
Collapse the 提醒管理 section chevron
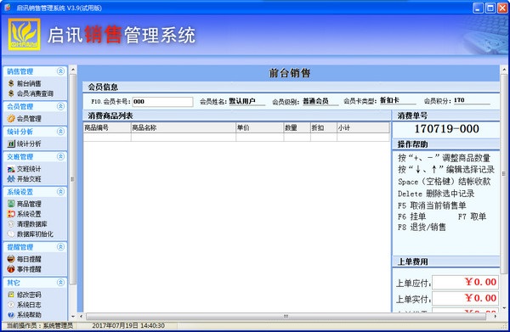click(x=61, y=247)
